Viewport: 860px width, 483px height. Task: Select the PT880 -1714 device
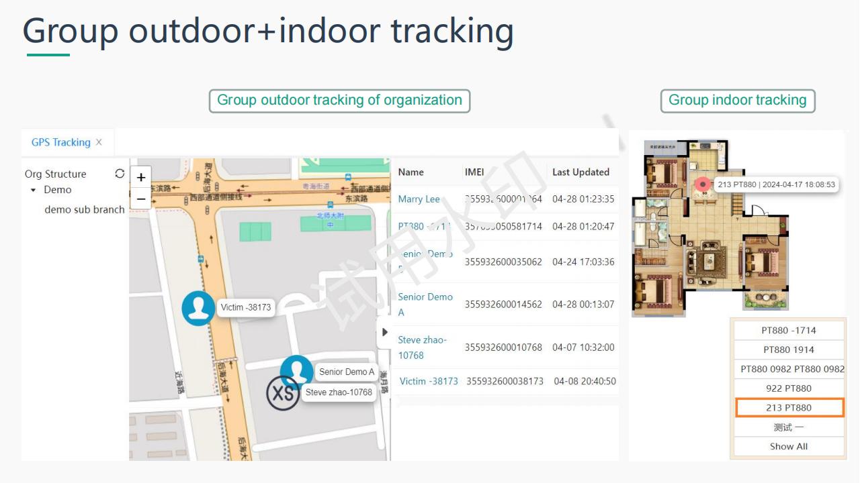789,330
